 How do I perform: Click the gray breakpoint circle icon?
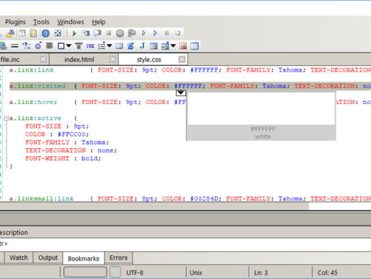[120, 33]
